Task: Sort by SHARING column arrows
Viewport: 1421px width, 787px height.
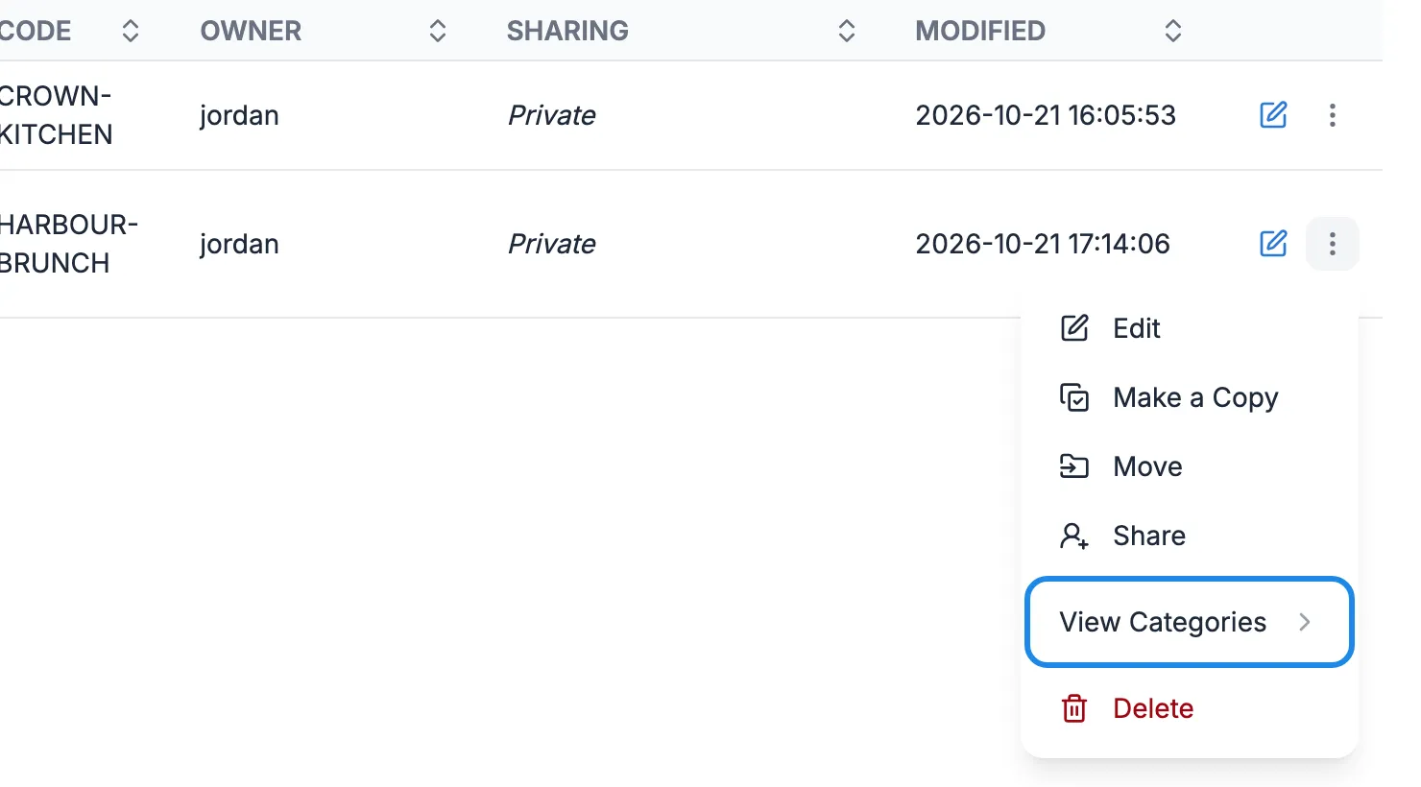Action: click(847, 31)
